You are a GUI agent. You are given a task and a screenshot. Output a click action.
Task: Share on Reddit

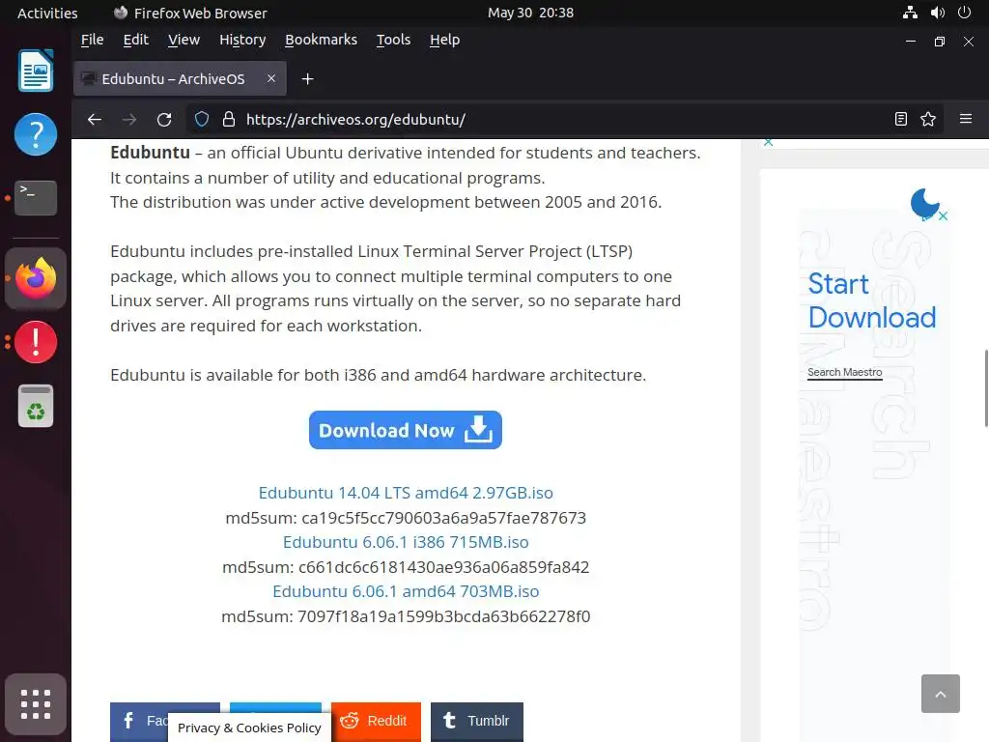[x=376, y=721]
